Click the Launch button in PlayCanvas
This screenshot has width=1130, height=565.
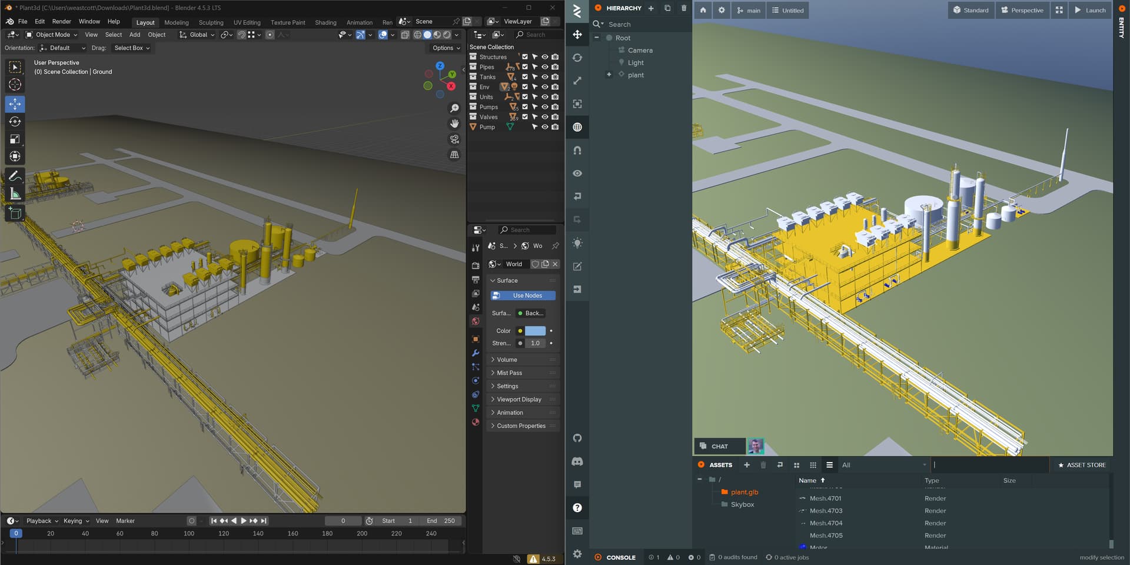1090,10
